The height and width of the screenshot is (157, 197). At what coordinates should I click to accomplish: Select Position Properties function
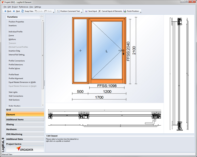(16, 22)
